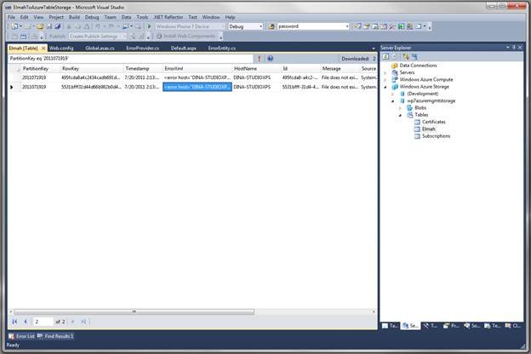Viewport: 531px width, 354px height.
Task: Click the blue help icon beside query box
Action: [x=270, y=59]
